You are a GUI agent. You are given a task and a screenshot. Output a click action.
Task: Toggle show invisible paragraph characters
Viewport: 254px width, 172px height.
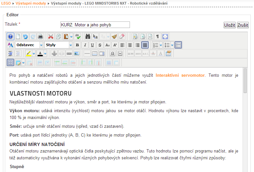(x=158, y=36)
